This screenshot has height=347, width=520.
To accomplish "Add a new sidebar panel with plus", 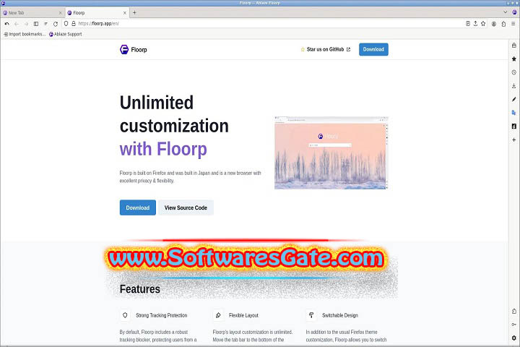I will [514, 140].
